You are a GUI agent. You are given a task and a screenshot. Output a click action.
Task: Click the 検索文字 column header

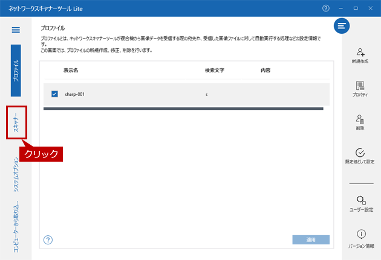pyautogui.click(x=215, y=70)
